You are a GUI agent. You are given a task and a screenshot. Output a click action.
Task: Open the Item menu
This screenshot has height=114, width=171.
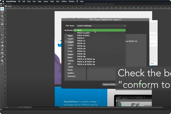(34, 1)
